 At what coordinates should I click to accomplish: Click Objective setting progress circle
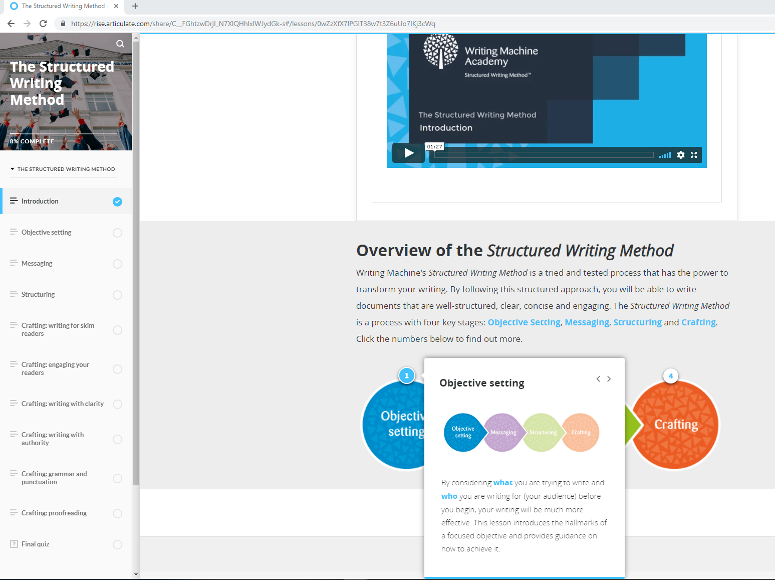coord(117,233)
